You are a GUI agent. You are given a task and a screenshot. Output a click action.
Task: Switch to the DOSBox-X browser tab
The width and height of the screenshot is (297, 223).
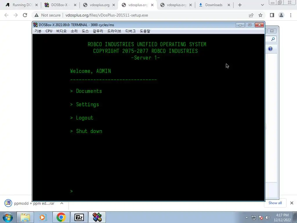[x=60, y=5]
